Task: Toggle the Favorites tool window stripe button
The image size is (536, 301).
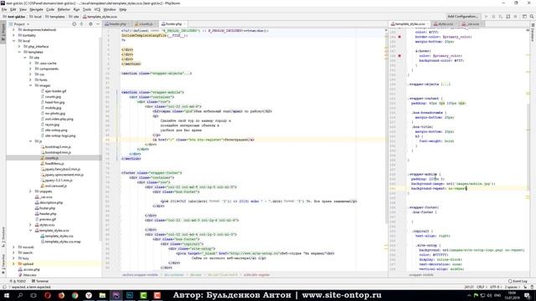Action: tap(3, 264)
